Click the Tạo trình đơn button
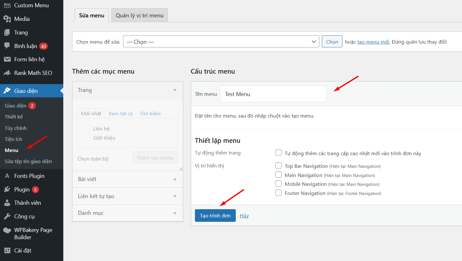462x261 pixels. pos(215,215)
